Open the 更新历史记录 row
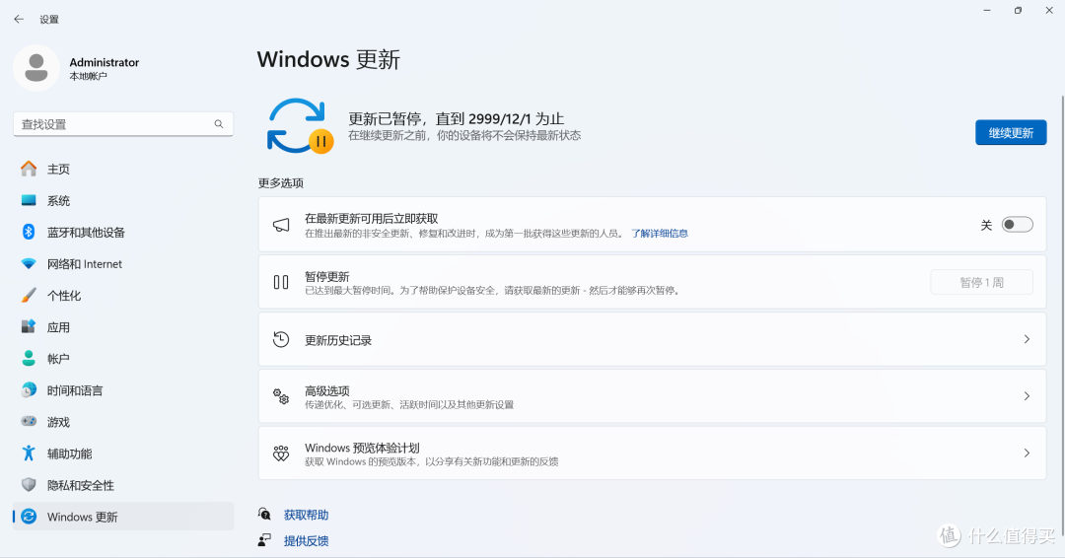 click(x=652, y=339)
